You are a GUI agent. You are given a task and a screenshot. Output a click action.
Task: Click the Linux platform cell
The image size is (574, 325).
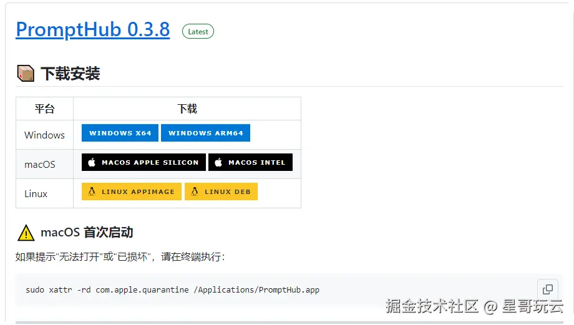click(45, 193)
